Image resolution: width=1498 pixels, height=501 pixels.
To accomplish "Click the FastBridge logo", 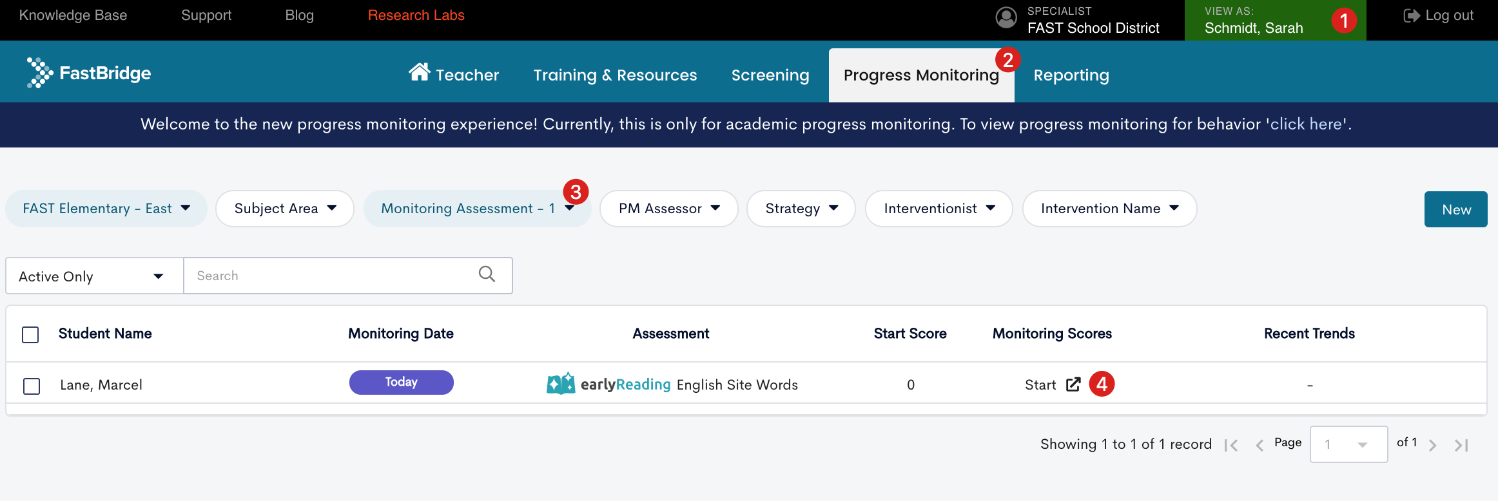I will tap(89, 73).
